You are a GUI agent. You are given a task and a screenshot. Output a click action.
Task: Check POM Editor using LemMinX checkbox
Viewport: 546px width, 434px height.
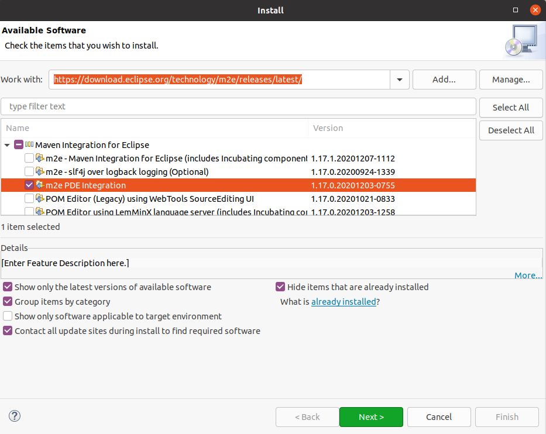point(29,211)
